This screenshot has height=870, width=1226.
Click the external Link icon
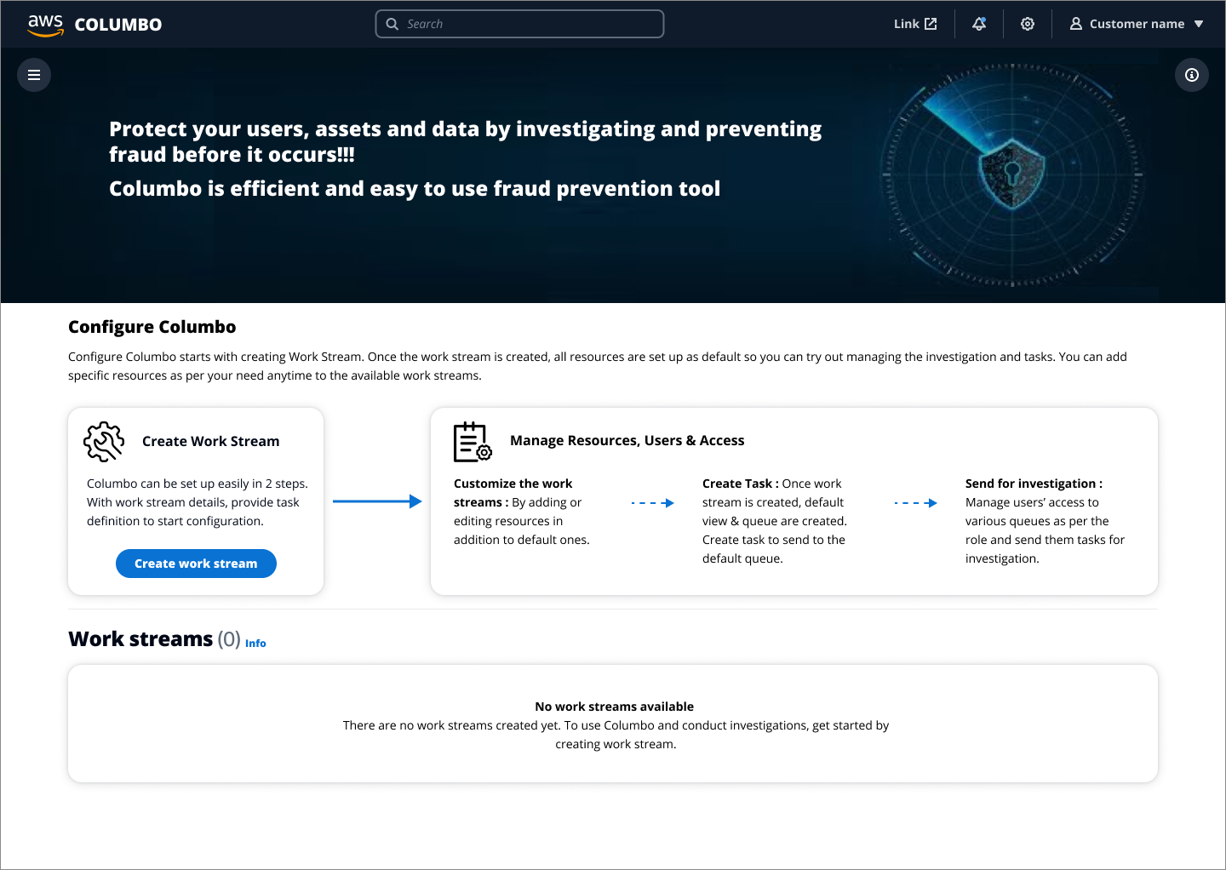931,24
